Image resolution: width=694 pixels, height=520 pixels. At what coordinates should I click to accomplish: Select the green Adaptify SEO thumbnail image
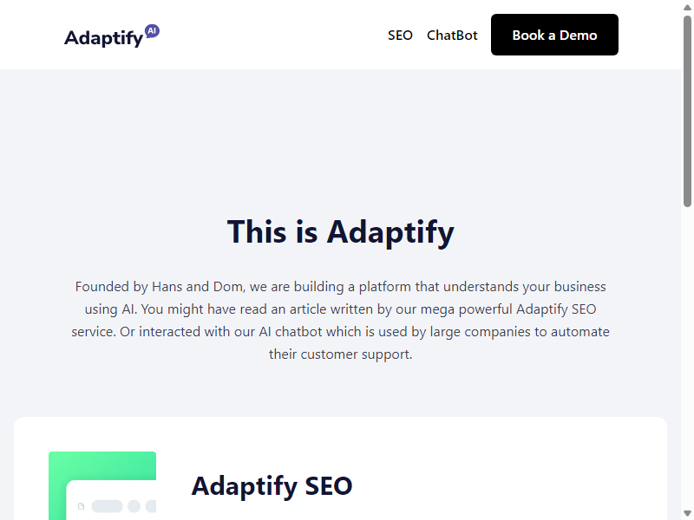(102, 485)
